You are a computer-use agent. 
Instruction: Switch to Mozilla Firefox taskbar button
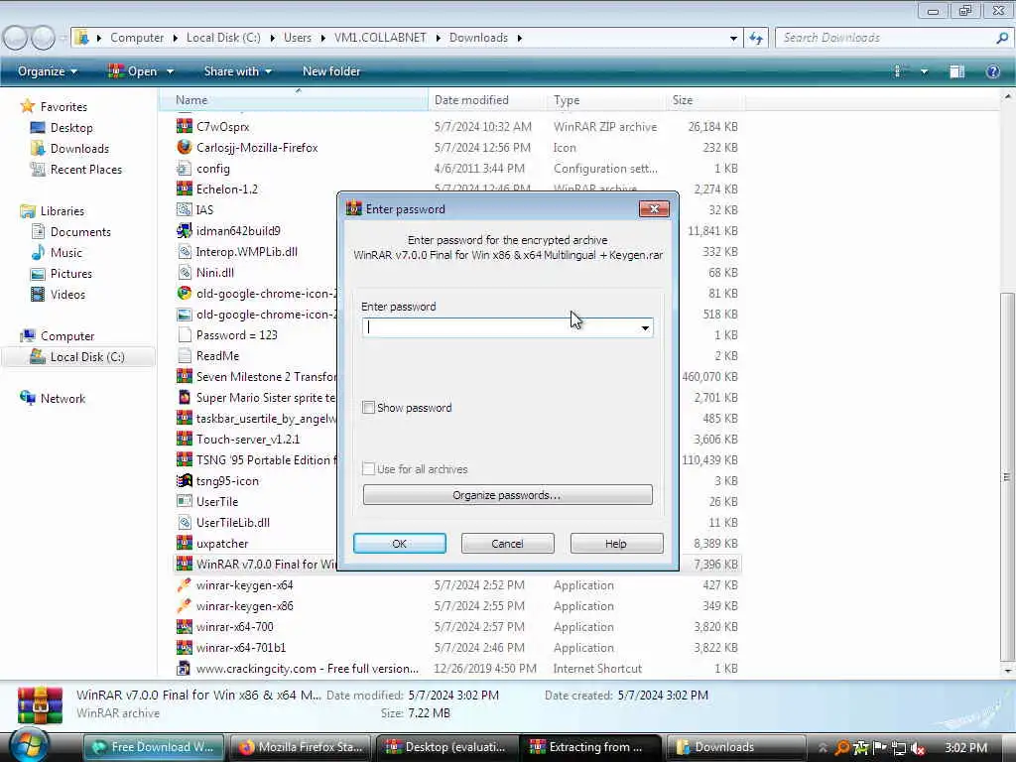click(301, 747)
